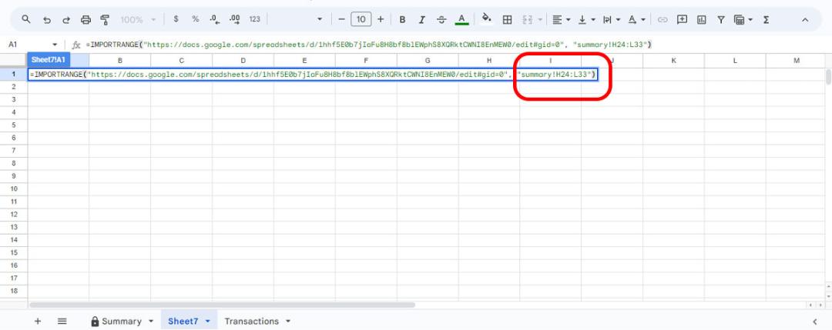Click the horizontal scrollbar
Screen dimensions: 832x330
click(x=222, y=305)
